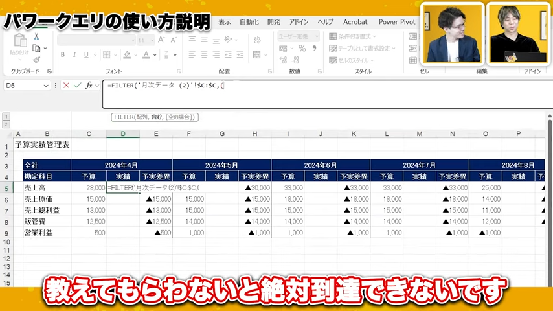Open the 表示 ribbon tab
Viewport: 553px width, 311px height.
coord(224,22)
